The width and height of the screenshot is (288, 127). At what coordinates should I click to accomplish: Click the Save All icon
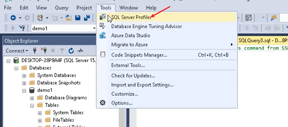pyautogui.click(x=87, y=18)
